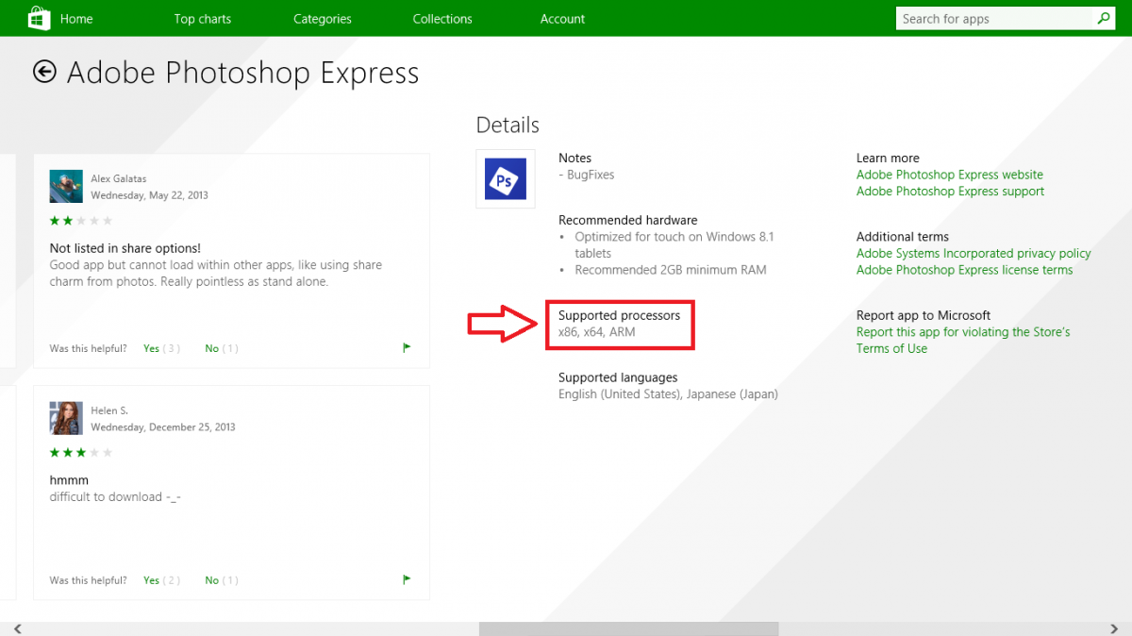Click the 'Additional terms' heading

(903, 237)
